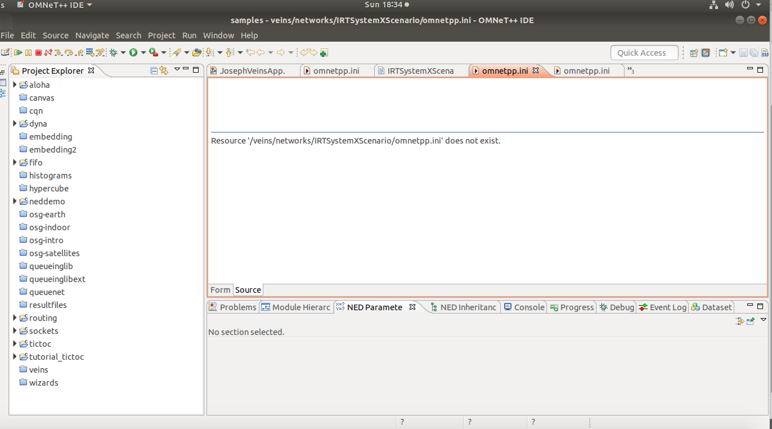The height and width of the screenshot is (429, 772).
Task: Open the system volume indicator
Action: pos(729,5)
